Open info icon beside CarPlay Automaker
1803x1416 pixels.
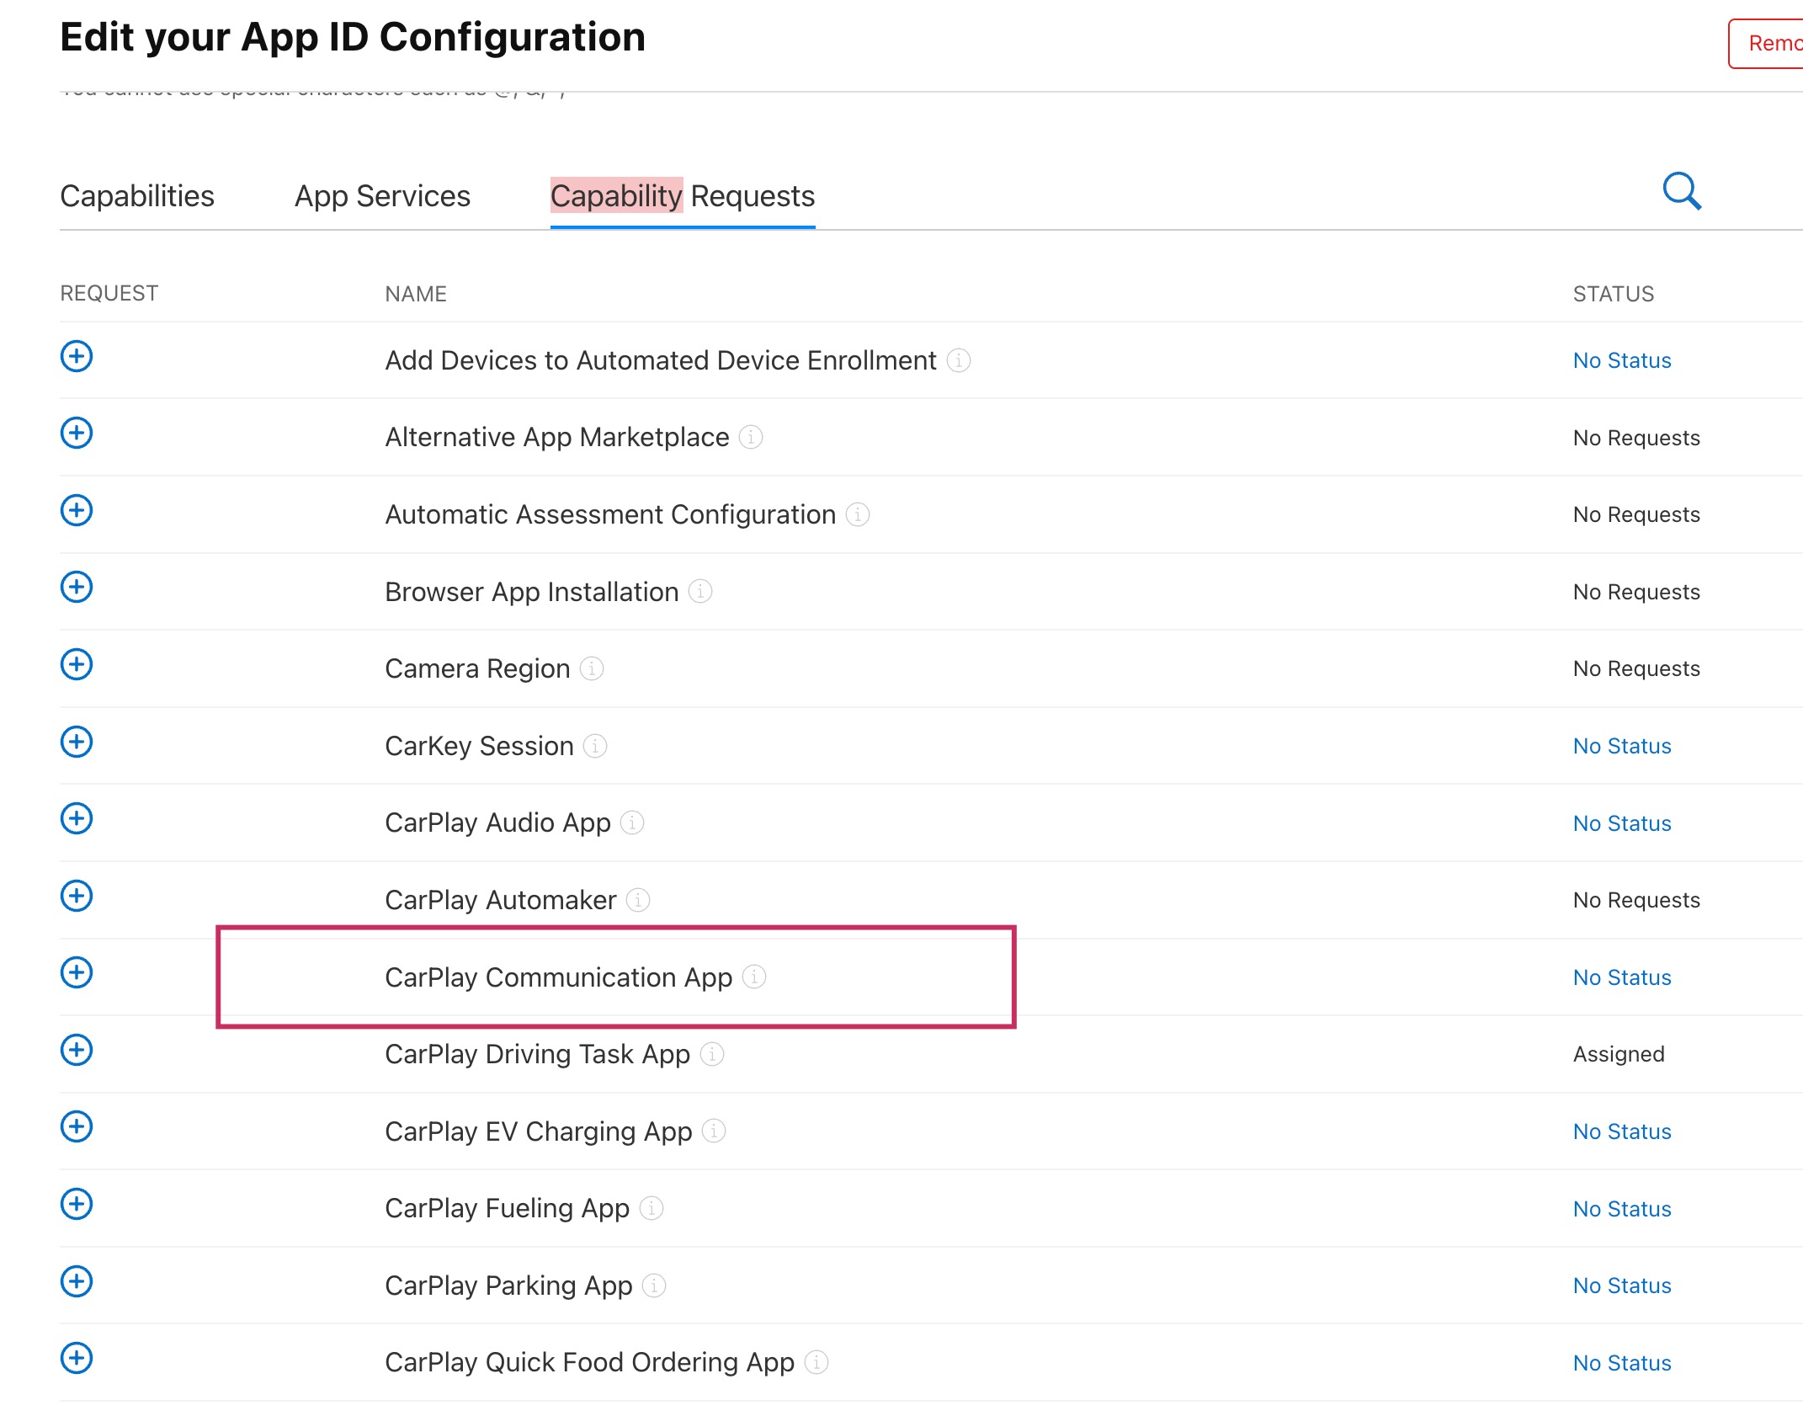[638, 900]
